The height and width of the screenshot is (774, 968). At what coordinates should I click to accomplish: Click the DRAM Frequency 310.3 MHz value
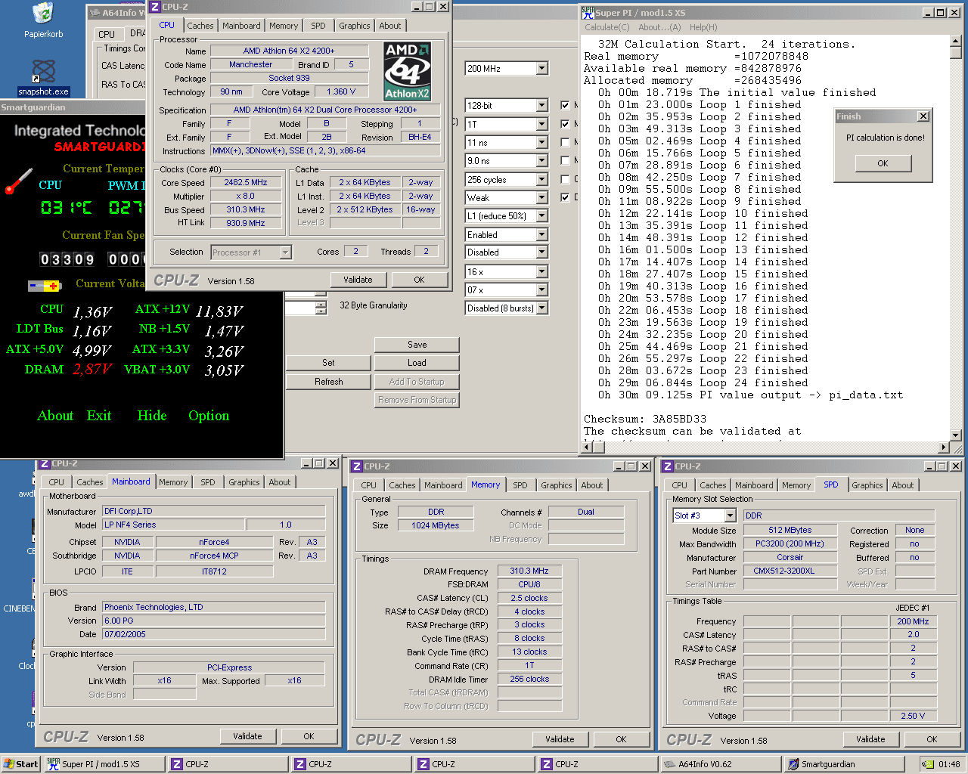529,571
